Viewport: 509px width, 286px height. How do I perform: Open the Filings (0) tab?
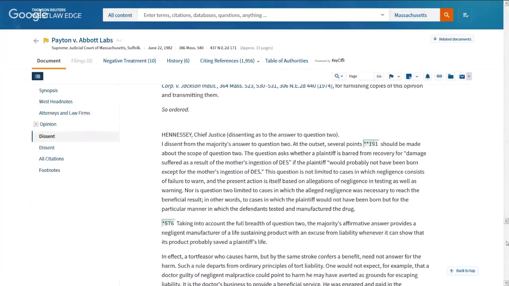[x=82, y=61]
